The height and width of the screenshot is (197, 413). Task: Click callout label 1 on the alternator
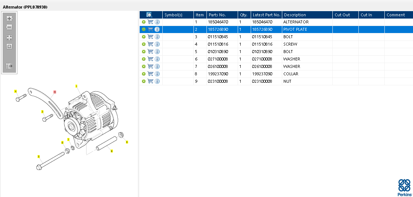77,86
